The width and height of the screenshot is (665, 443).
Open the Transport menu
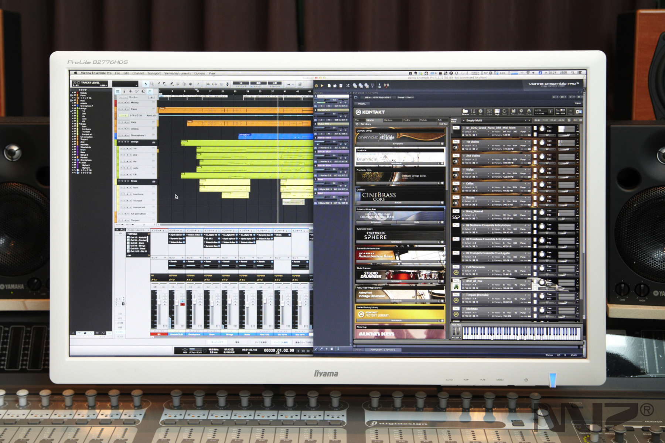point(154,73)
